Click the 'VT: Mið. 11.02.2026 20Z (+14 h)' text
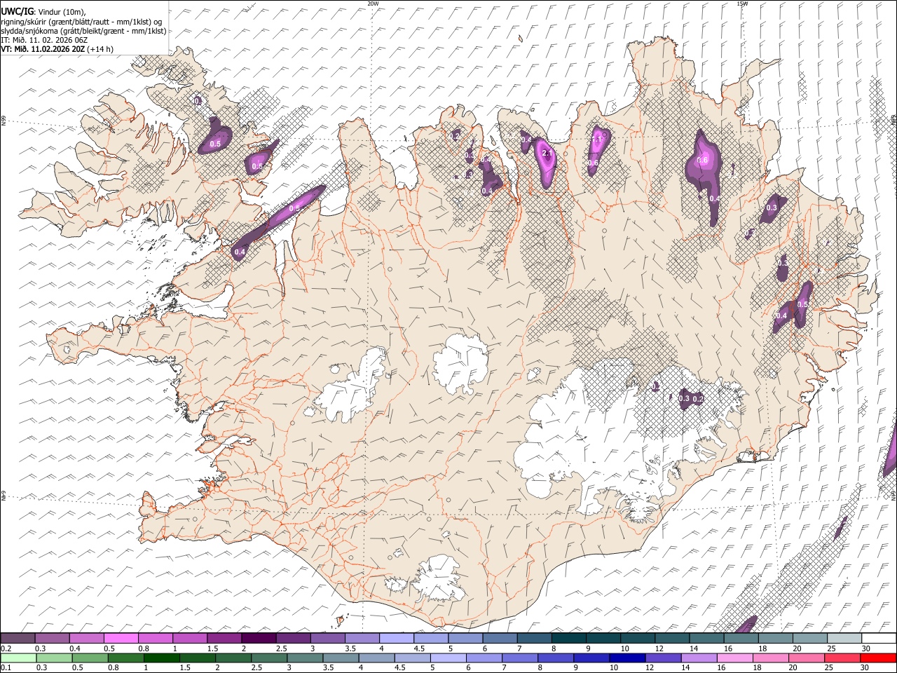This screenshot has height=673, width=897. pyautogui.click(x=57, y=49)
